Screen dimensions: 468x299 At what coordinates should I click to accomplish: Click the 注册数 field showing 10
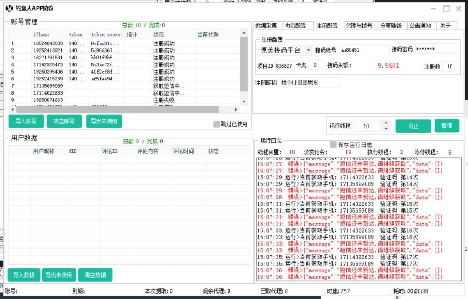point(450,66)
